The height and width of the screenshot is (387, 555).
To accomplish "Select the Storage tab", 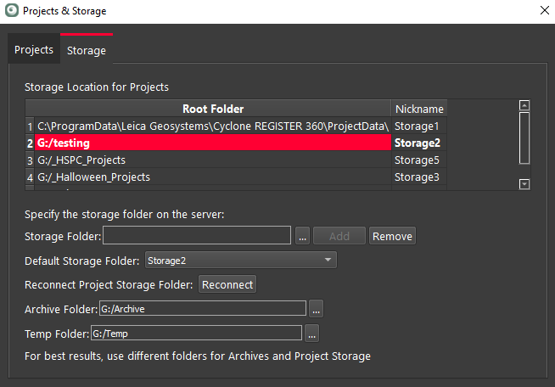I will click(87, 51).
